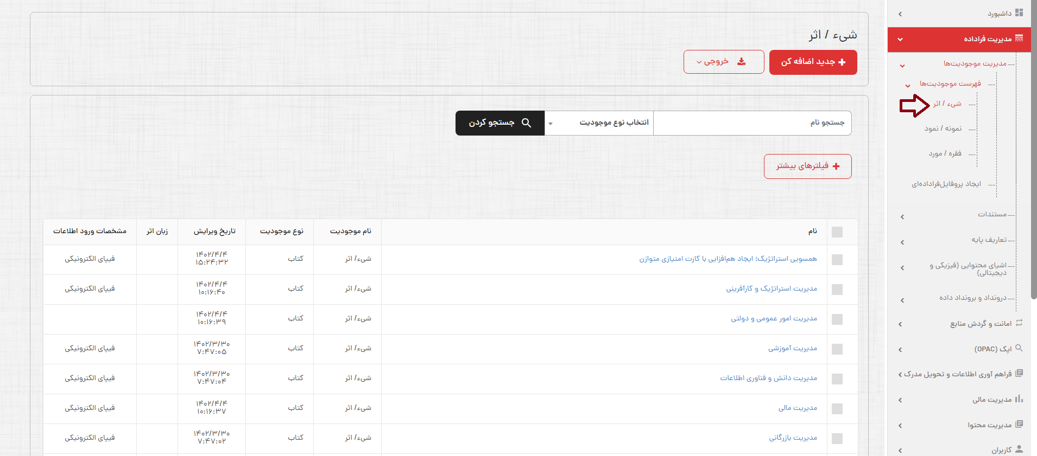Click the metadata management icon in sidebar

(1019, 38)
